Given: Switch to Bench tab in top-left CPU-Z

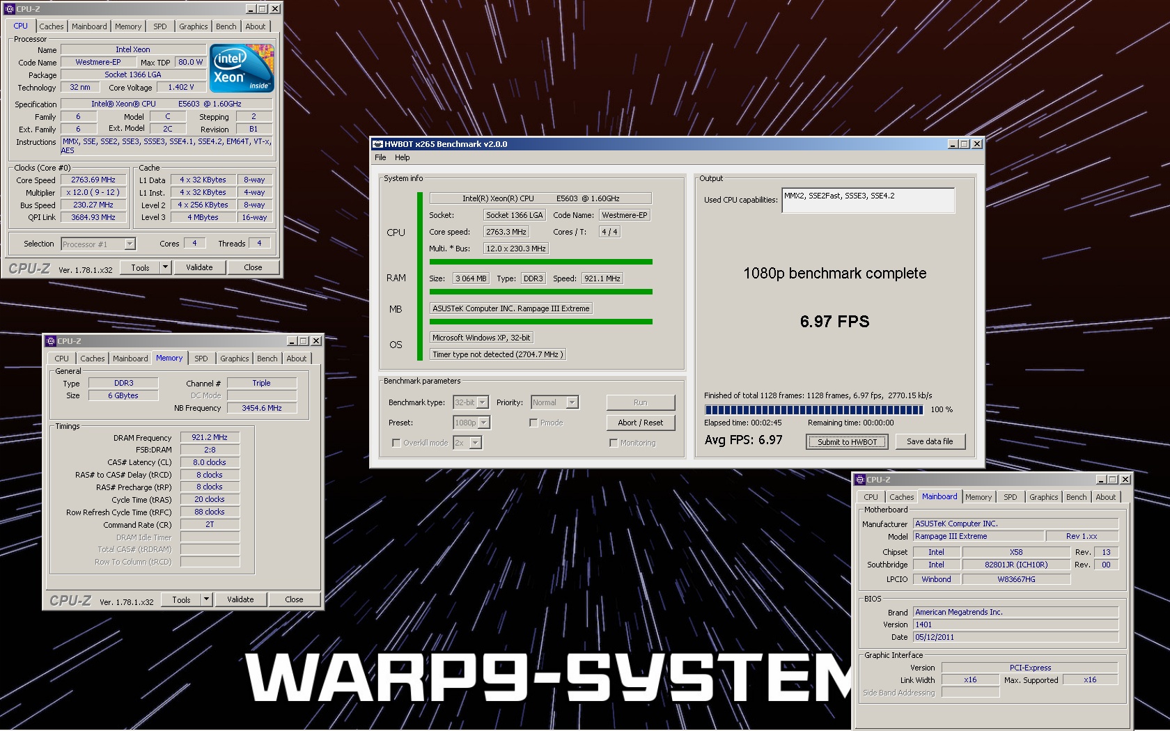Looking at the screenshot, I should pos(226,26).
